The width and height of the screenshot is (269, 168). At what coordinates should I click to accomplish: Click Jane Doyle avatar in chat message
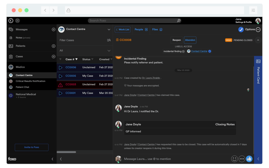pyautogui.click(x=118, y=108)
